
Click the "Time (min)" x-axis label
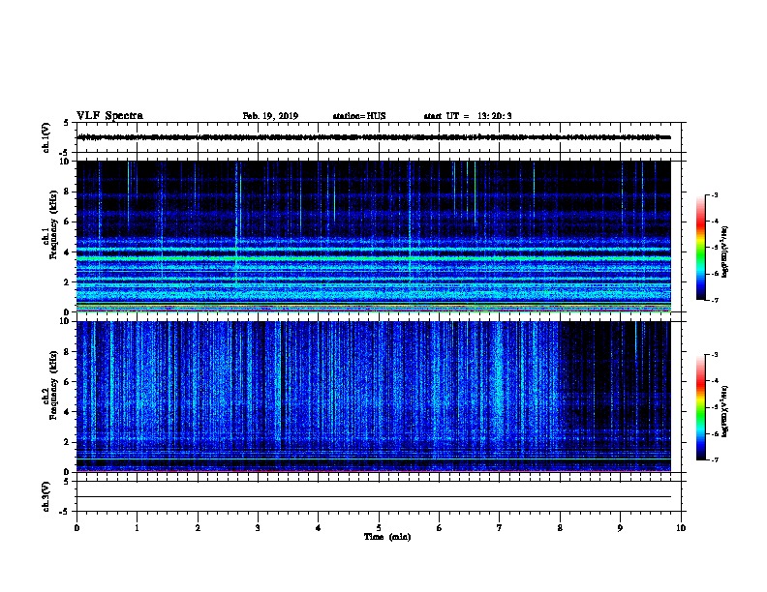coord(387,537)
